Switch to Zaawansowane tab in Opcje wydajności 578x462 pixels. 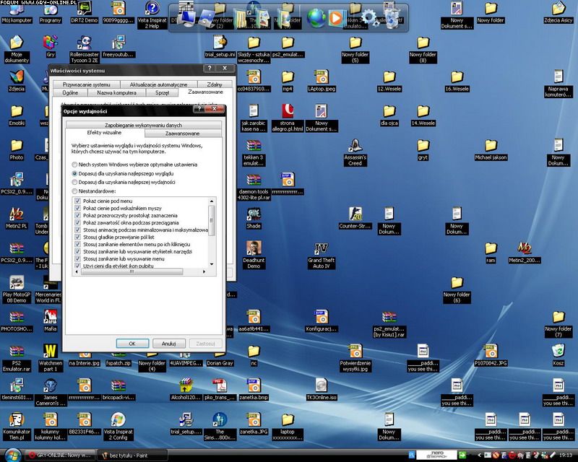coord(183,134)
